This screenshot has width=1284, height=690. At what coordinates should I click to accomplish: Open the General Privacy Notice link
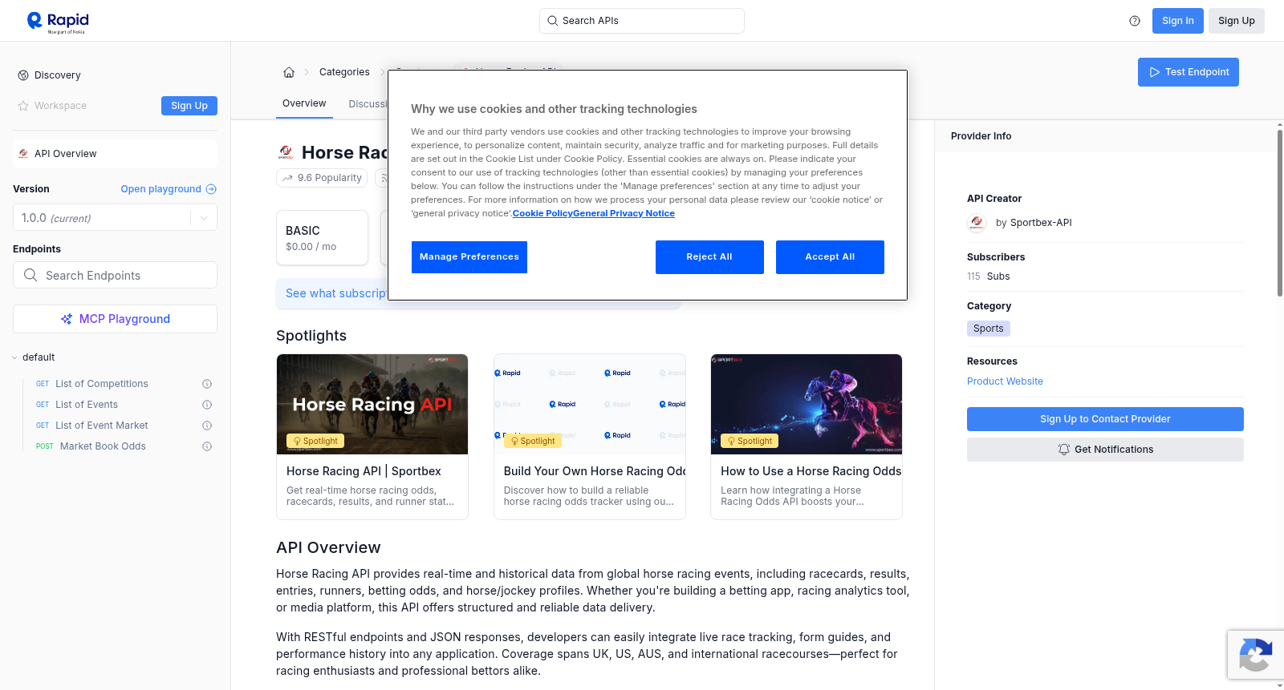[x=624, y=213]
